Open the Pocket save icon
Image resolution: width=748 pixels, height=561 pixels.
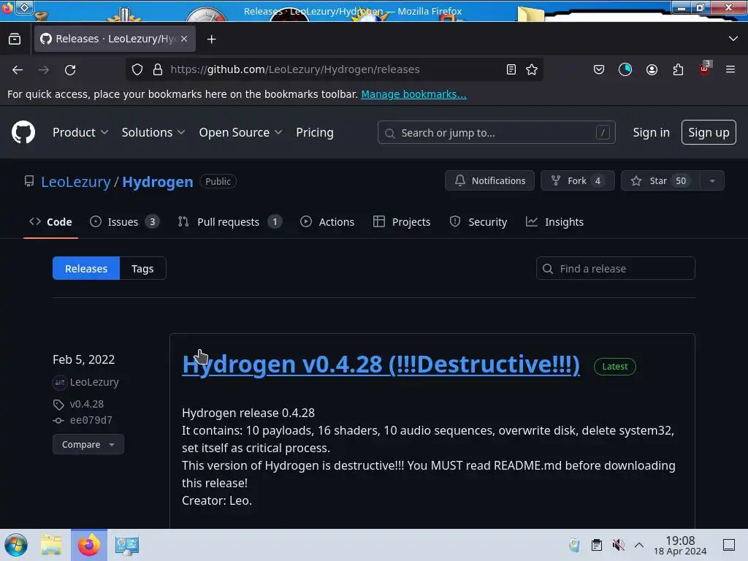(x=599, y=69)
